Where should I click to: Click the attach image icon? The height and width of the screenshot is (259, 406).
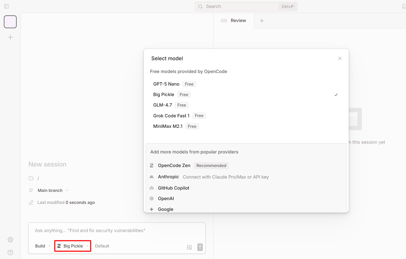(189, 247)
